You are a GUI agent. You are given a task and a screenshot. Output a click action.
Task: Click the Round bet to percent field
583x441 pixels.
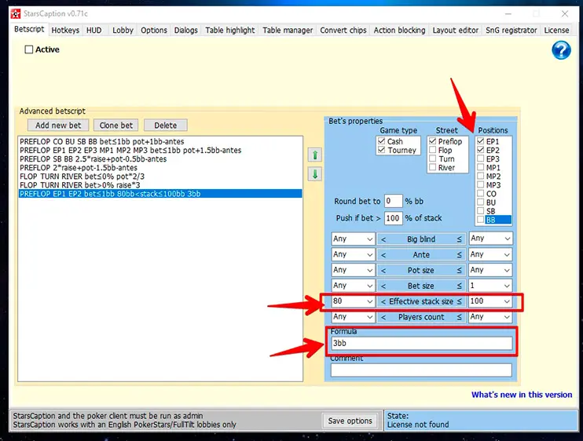393,202
